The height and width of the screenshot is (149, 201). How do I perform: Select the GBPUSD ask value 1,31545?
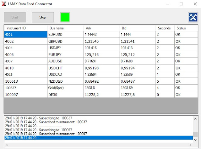pos(102,41)
